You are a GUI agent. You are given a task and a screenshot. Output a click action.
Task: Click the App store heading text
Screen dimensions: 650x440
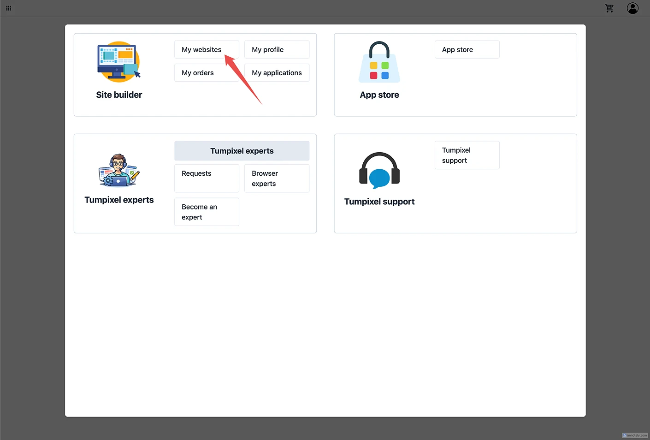[x=379, y=95]
